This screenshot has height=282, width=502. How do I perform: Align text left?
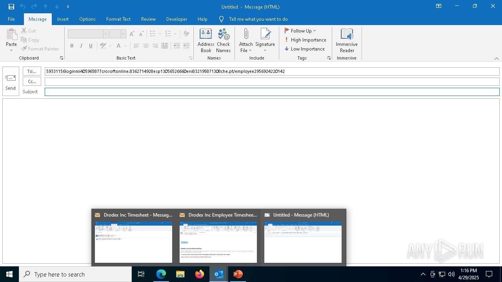coord(136,46)
